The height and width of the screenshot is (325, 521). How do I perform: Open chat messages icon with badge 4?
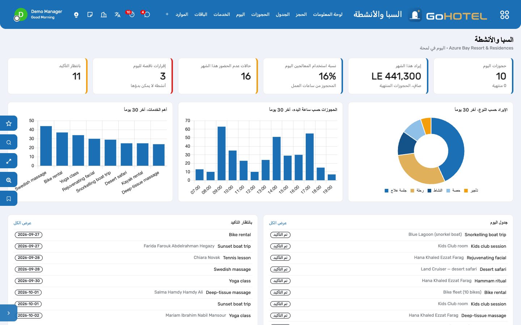(x=147, y=14)
